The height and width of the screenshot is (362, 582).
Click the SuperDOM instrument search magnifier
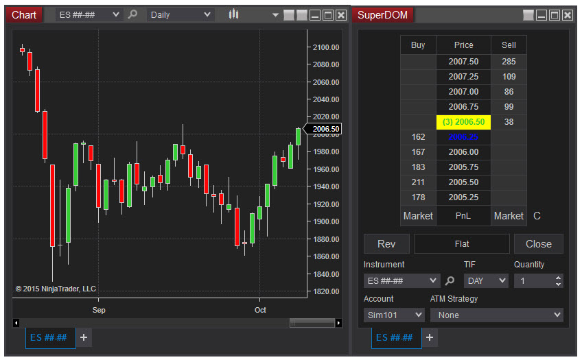(x=450, y=280)
